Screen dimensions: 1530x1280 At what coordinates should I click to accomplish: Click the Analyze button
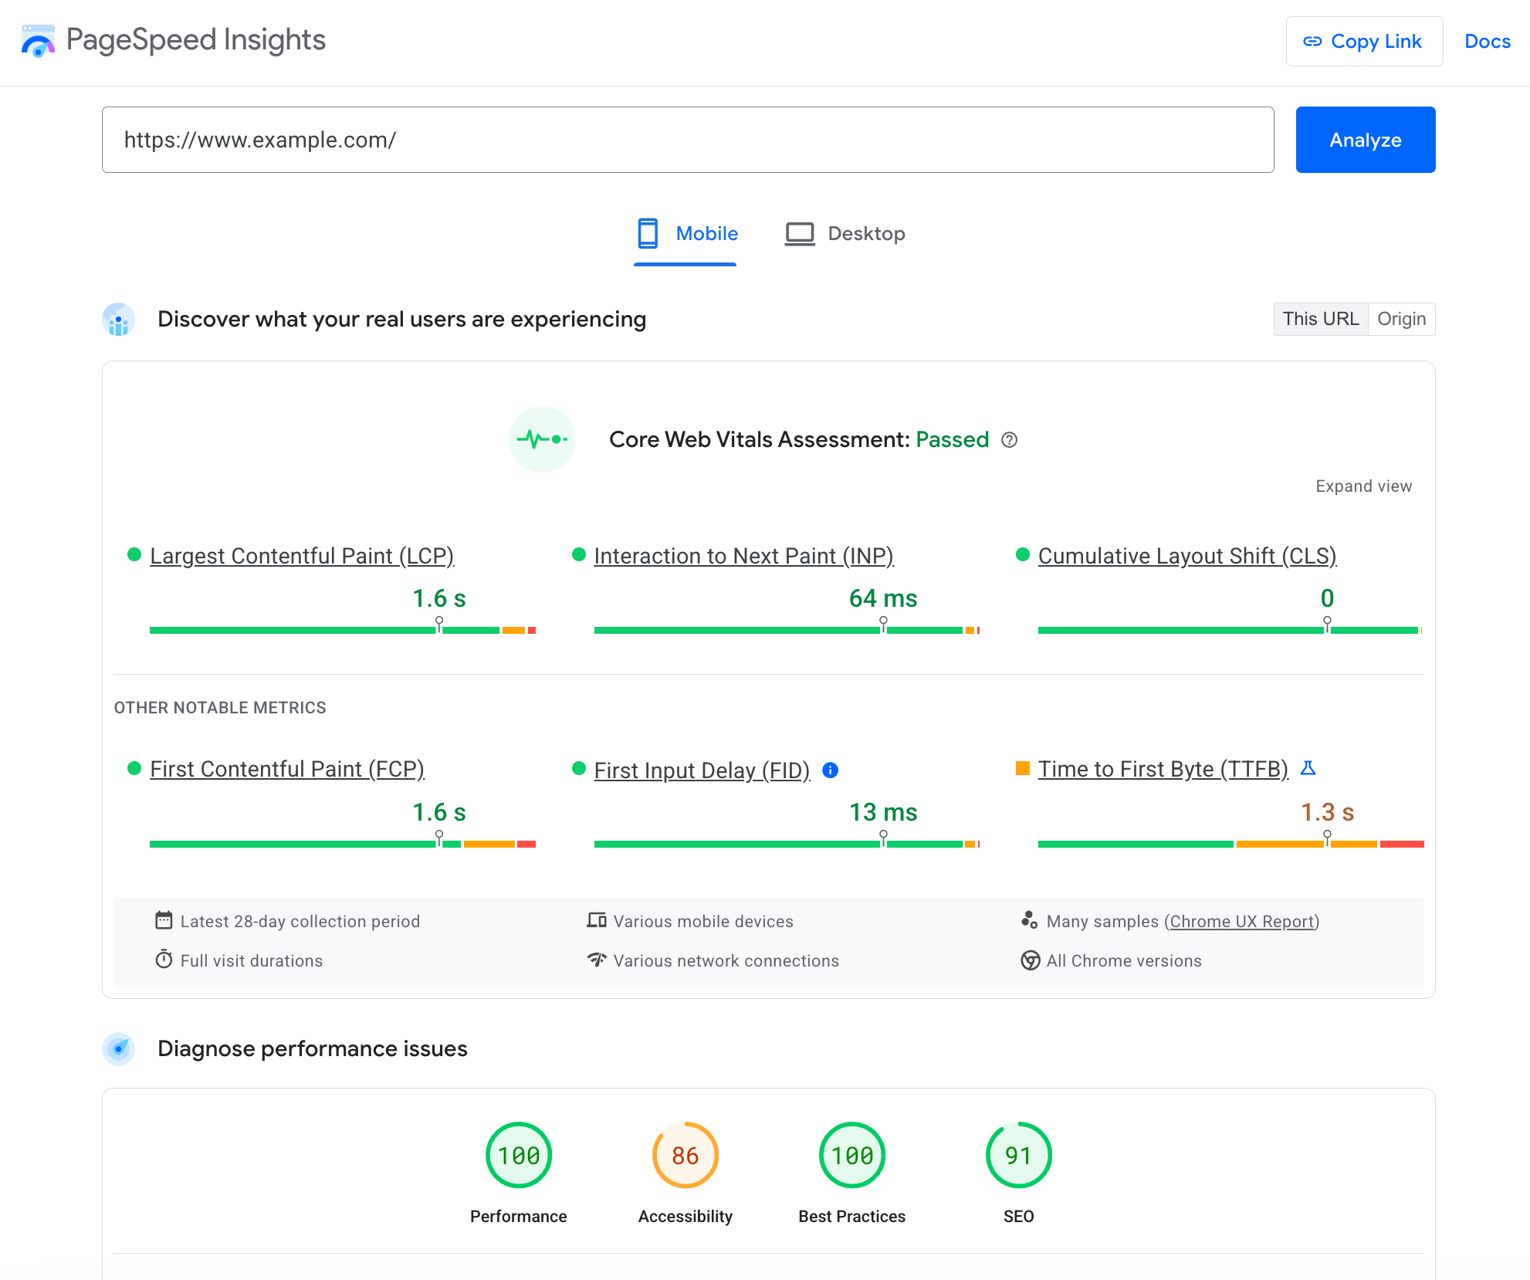[1365, 138]
